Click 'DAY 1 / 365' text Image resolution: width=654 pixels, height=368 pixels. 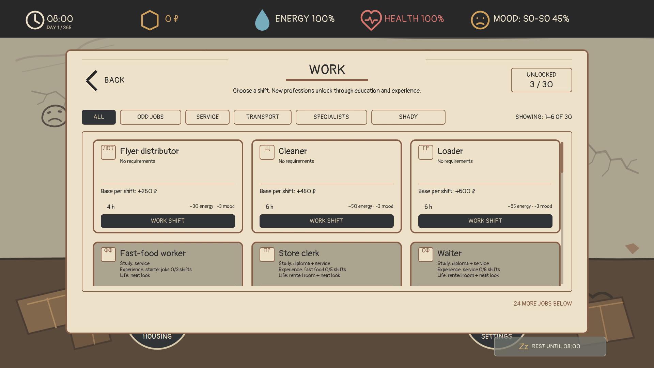click(59, 28)
